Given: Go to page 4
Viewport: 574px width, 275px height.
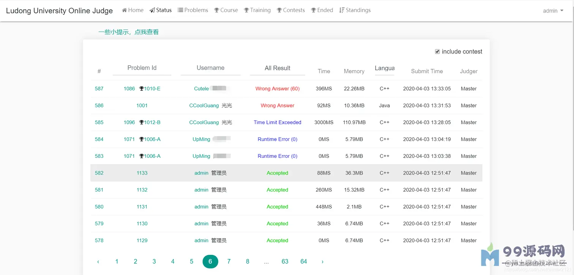Looking at the screenshot, I should (173, 262).
